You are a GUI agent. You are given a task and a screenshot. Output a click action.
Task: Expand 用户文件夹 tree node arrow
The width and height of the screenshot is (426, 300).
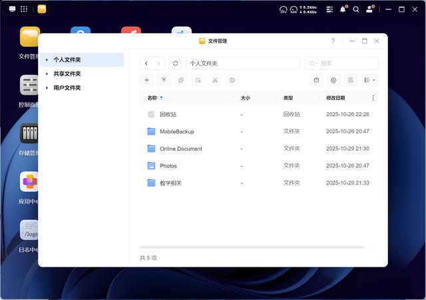click(47, 87)
